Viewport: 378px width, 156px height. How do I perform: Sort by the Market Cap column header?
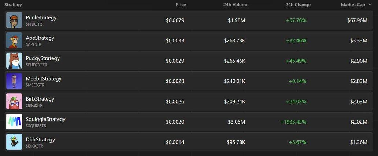pyautogui.click(x=353, y=5)
